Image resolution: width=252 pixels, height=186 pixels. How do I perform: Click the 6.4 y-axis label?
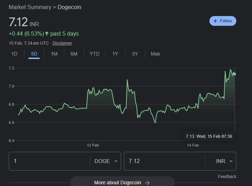(12, 141)
